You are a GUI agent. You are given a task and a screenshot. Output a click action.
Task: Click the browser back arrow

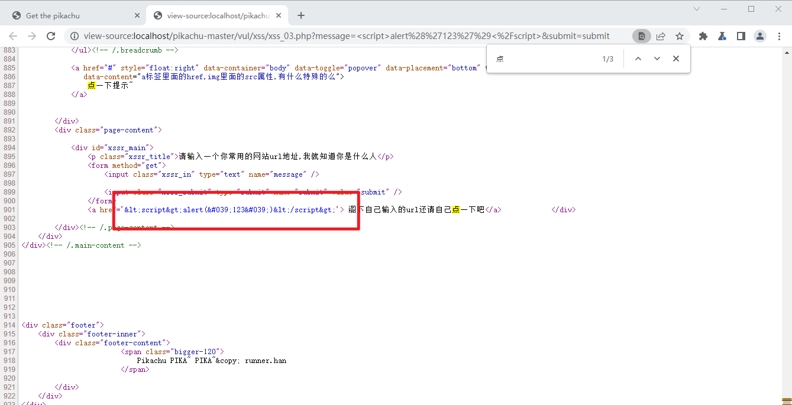(13, 36)
